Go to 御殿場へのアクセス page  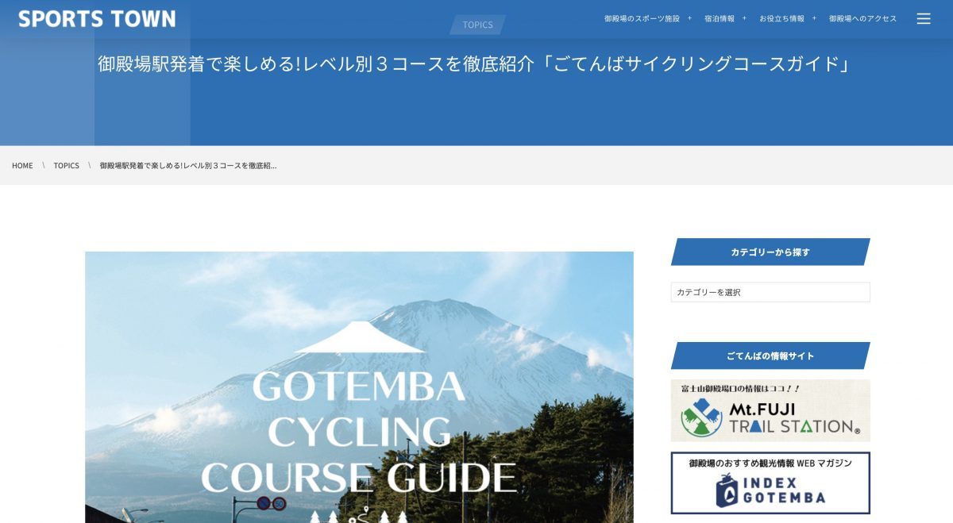tap(862, 18)
